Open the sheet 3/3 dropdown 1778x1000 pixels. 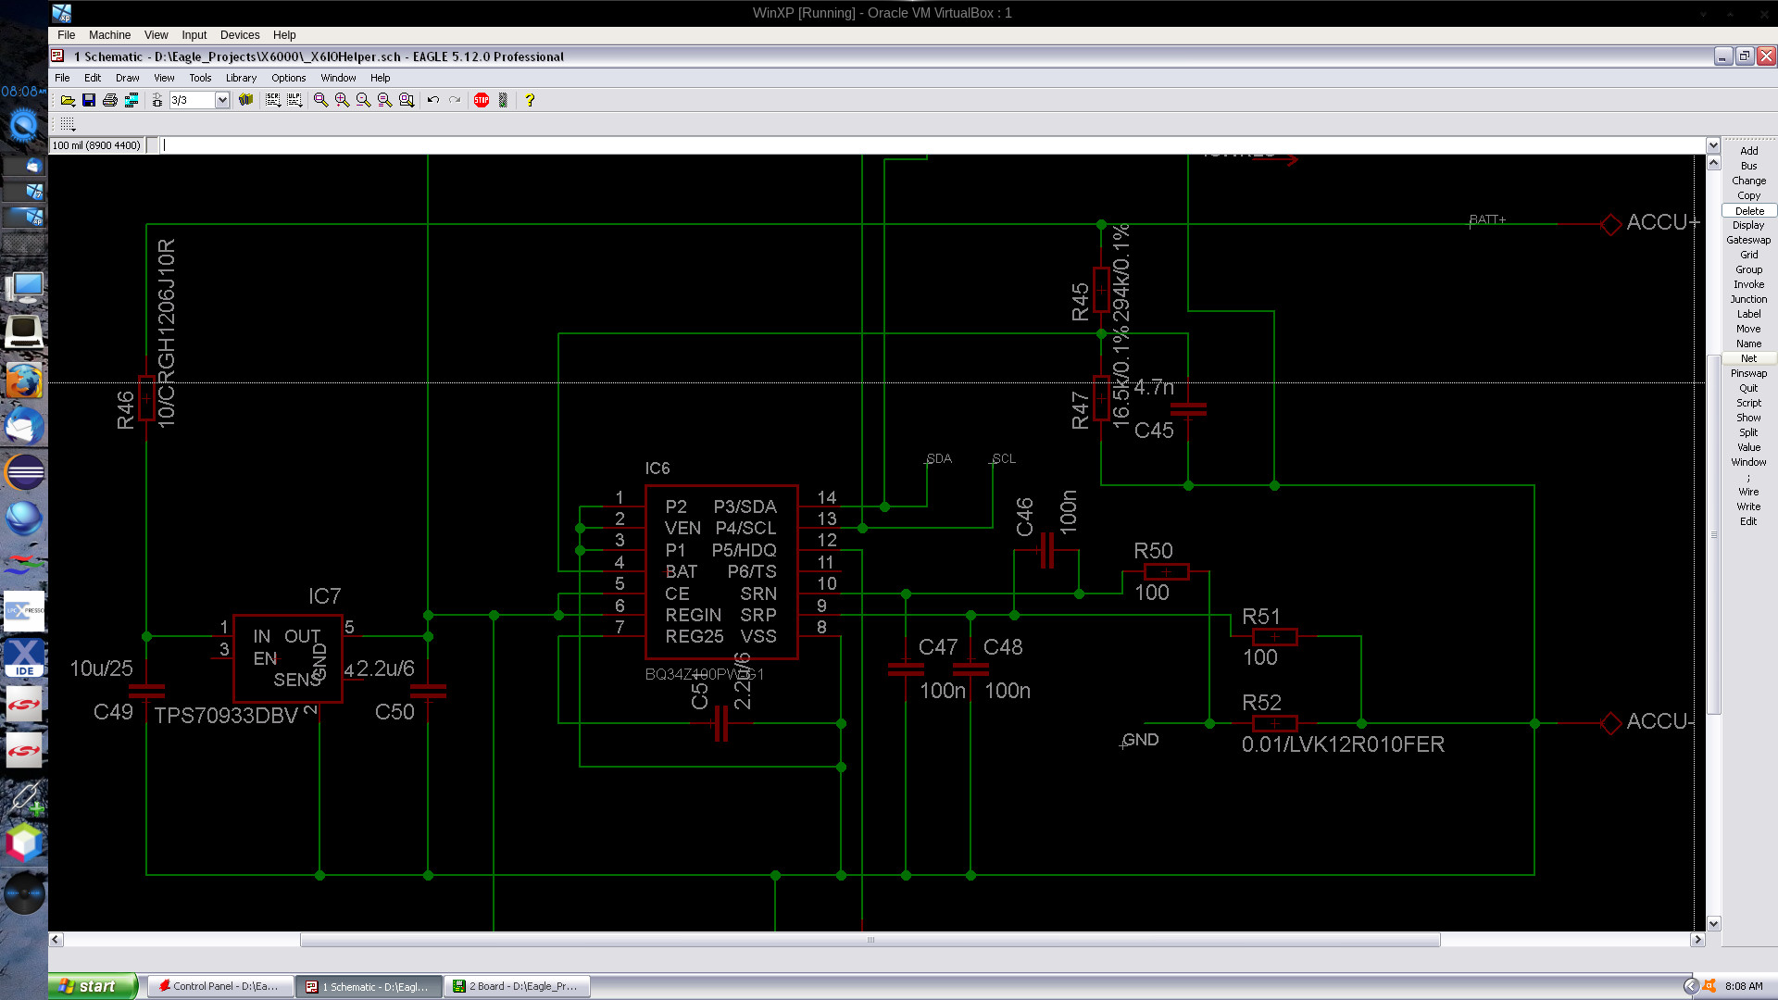click(x=222, y=100)
